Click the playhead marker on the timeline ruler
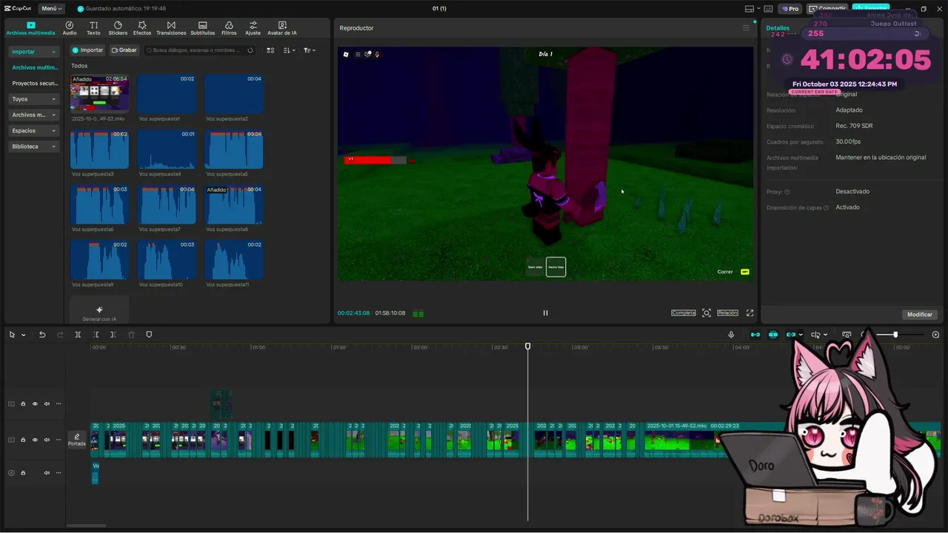Viewport: 948px width, 533px height. tap(528, 346)
